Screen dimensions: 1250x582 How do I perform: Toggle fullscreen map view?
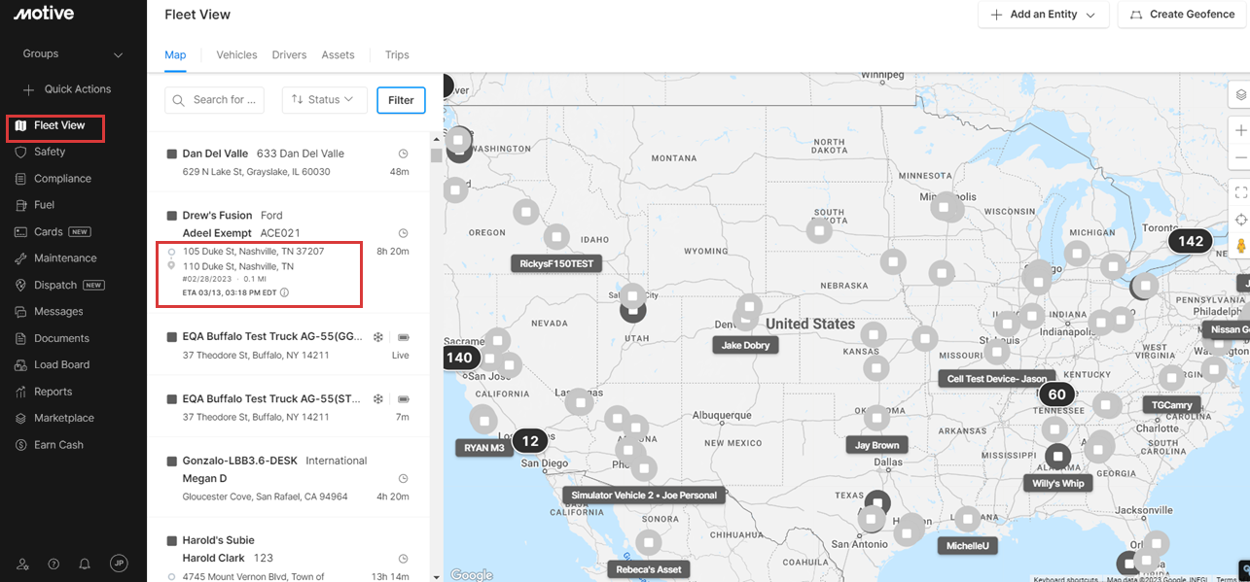pos(1241,191)
